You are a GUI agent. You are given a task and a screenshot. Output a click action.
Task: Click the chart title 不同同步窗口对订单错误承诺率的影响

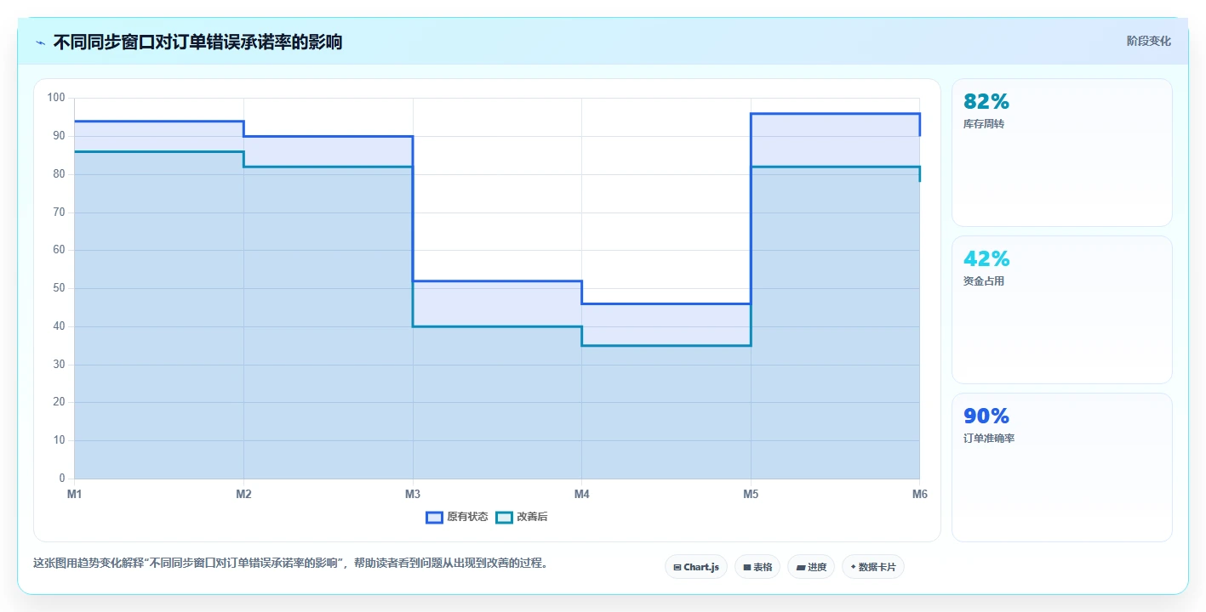197,42
